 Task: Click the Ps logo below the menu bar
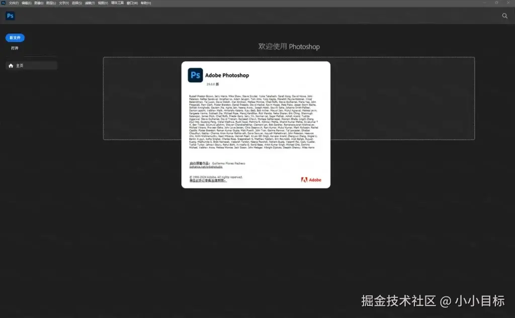point(10,16)
